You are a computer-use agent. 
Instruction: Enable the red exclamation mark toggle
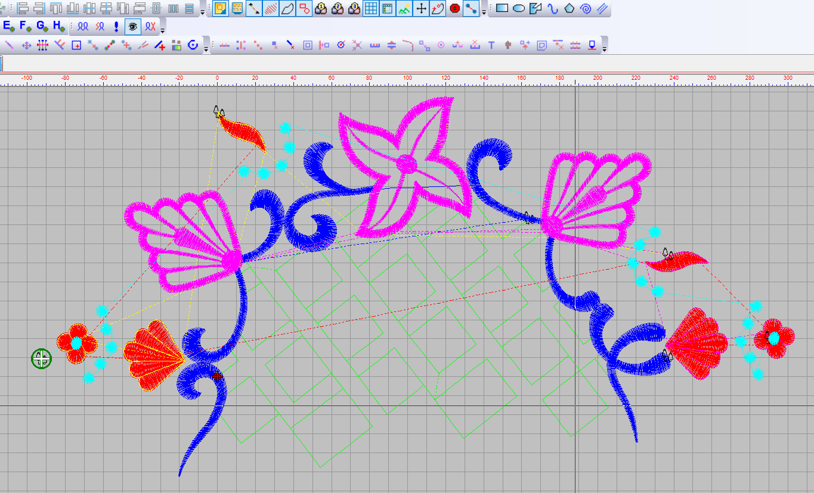pyautogui.click(x=116, y=27)
